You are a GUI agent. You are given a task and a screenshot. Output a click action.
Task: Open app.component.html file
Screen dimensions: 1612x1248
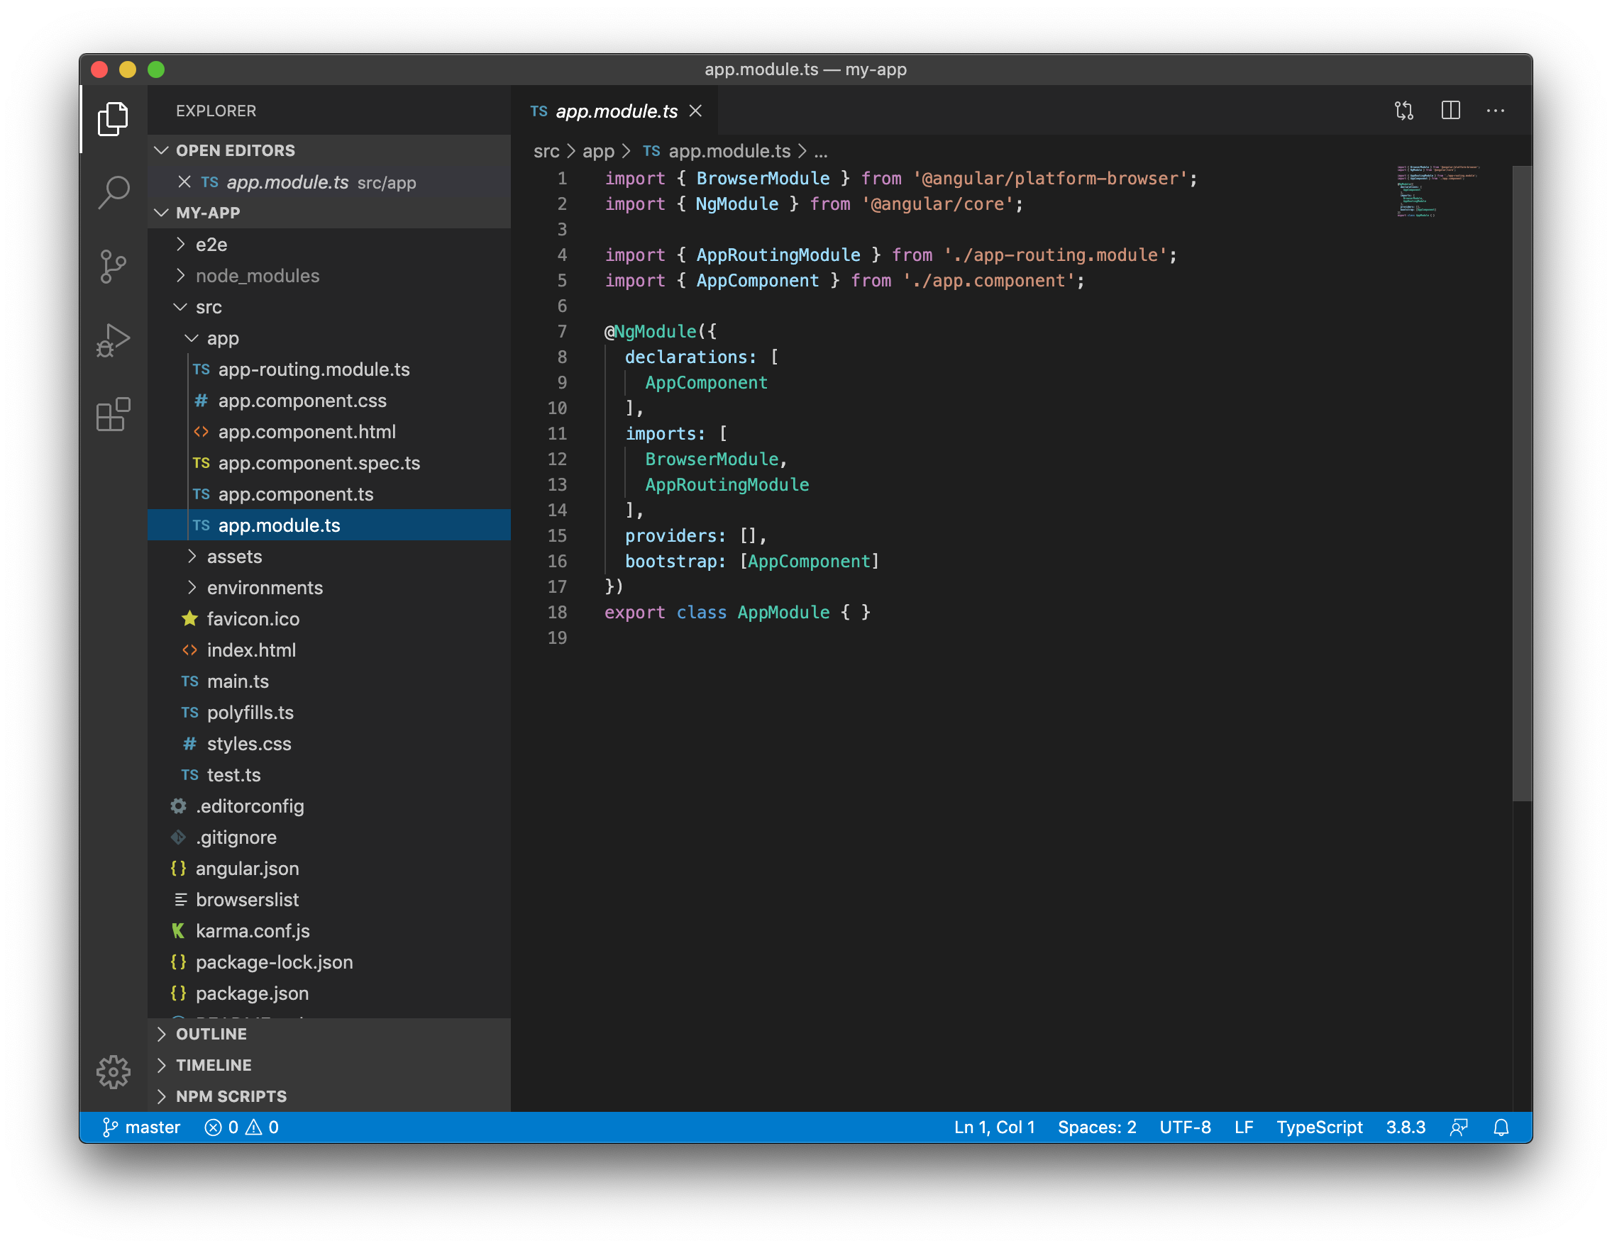pyautogui.click(x=329, y=432)
